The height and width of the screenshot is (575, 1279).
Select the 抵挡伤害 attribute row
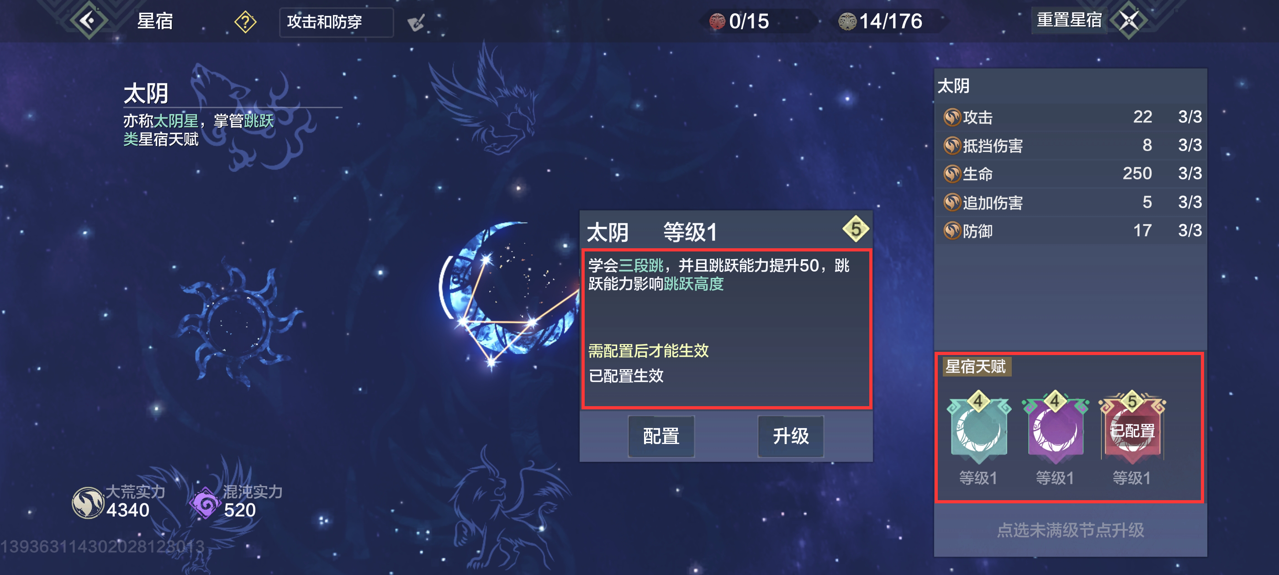click(1071, 146)
